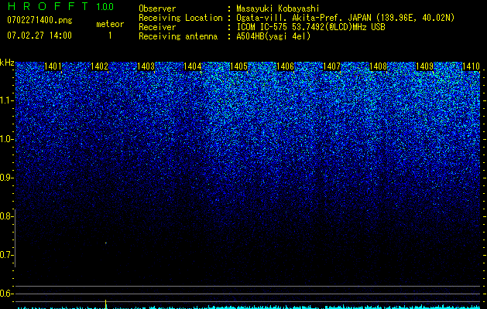Click the 1401 time marker

tap(53, 66)
